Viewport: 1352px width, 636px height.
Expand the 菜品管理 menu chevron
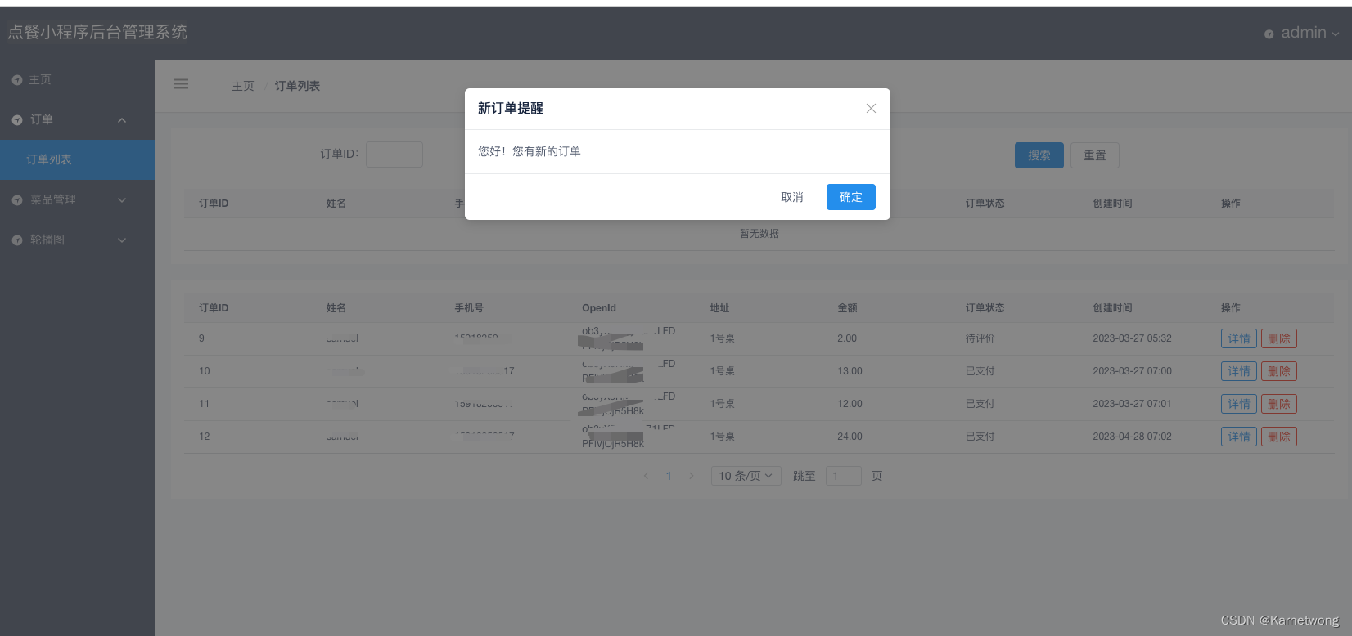(x=122, y=200)
